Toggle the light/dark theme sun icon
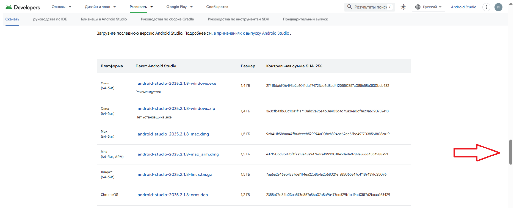 (403, 7)
